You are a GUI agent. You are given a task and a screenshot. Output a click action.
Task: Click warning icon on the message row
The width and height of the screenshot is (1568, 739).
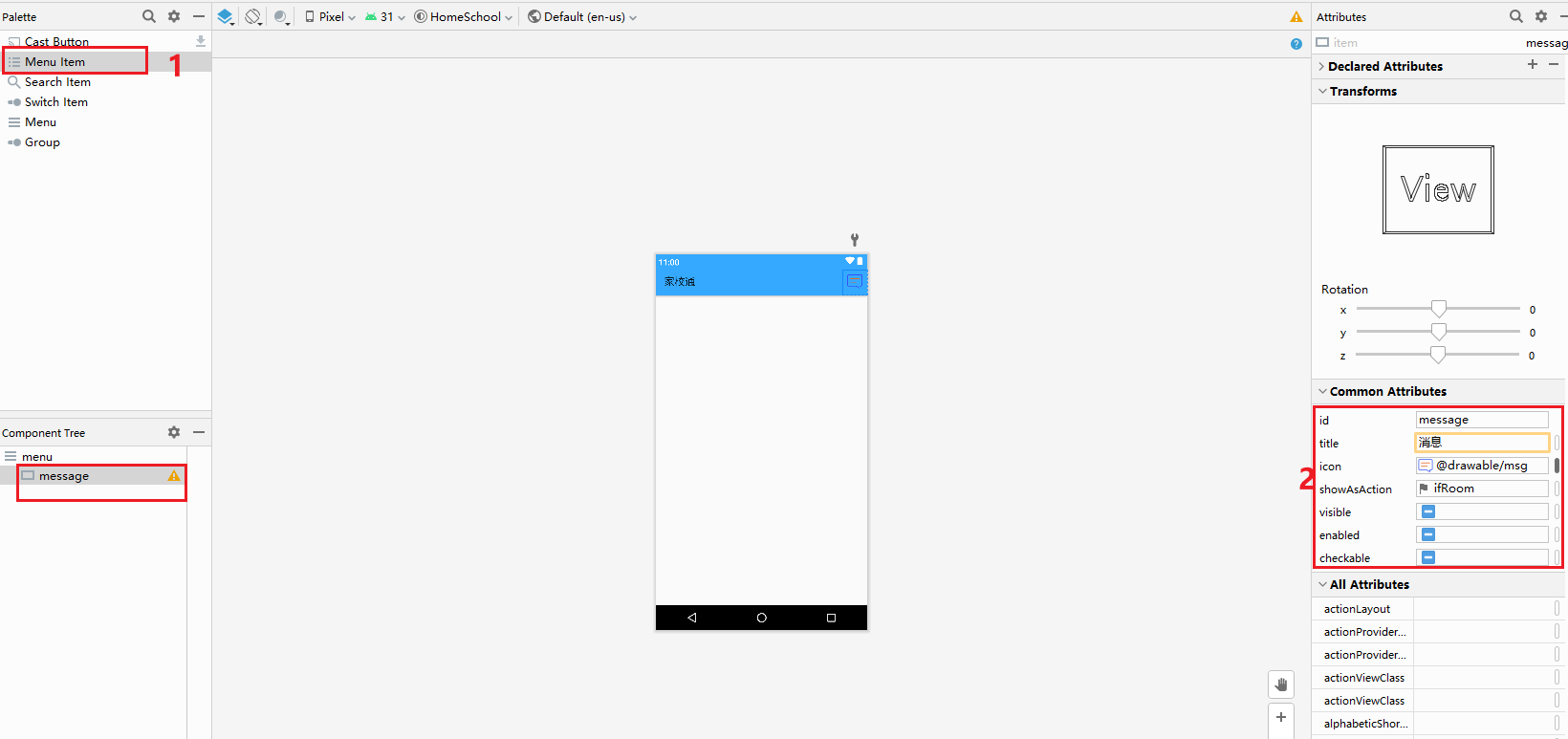[x=174, y=476]
